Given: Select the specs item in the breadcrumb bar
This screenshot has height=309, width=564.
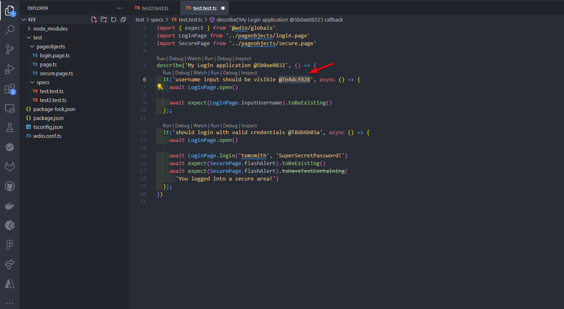Looking at the screenshot, I should pyautogui.click(x=157, y=19).
